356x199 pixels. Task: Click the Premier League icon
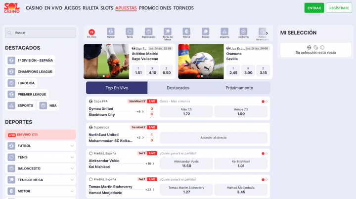tap(11, 94)
